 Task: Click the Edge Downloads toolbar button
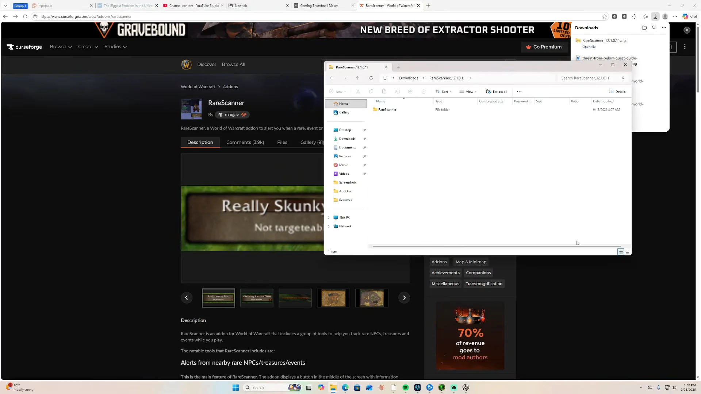tap(655, 16)
